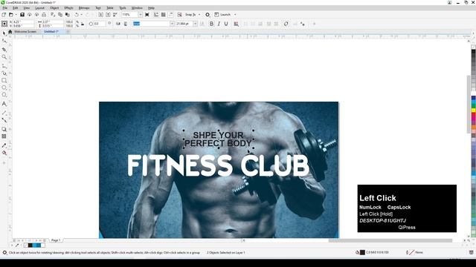Select the Polygon tool
476x267 pixels.
(4, 95)
